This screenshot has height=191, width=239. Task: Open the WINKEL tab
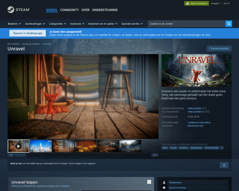tap(52, 10)
